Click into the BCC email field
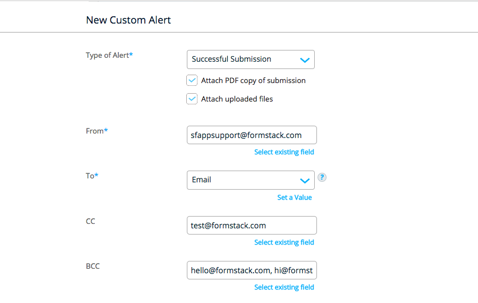Image resolution: width=478 pixels, height=303 pixels. click(251, 270)
